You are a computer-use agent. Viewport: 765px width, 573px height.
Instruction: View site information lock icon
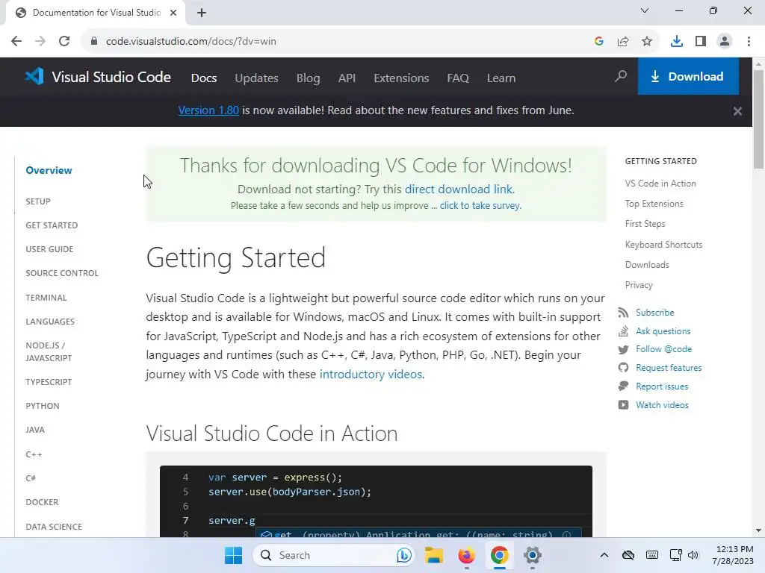coord(94,42)
